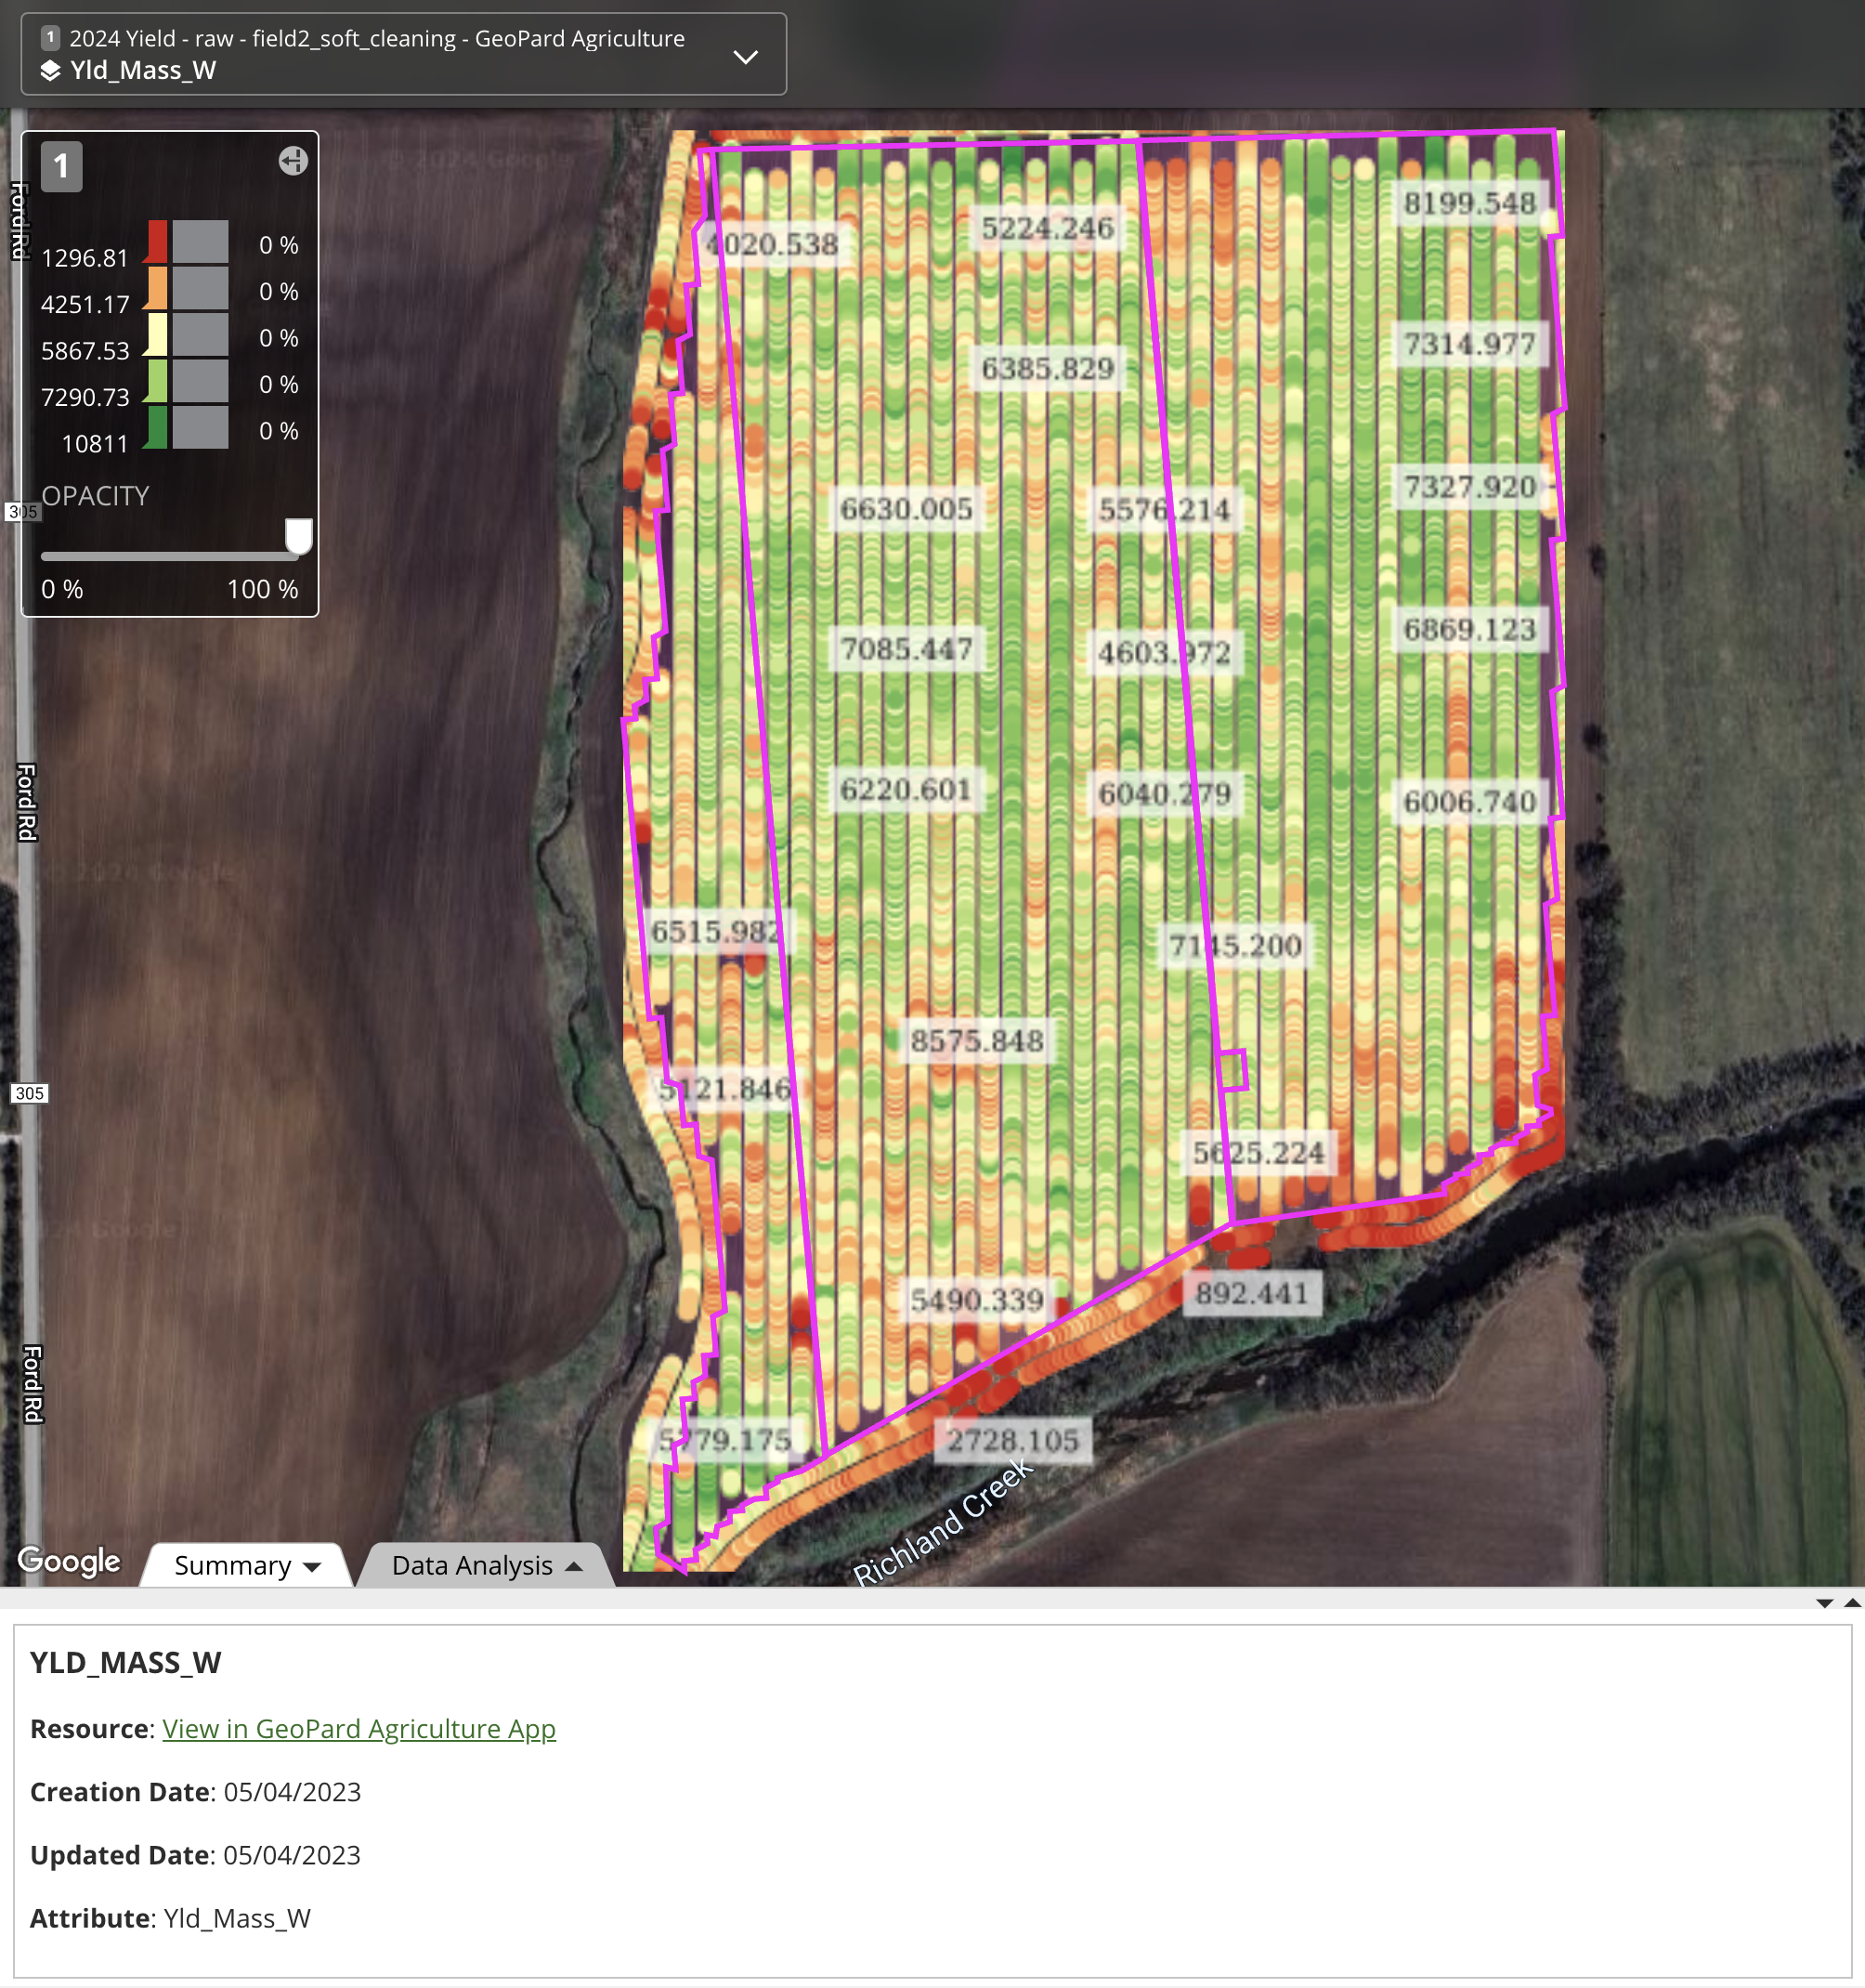This screenshot has width=1865, height=1988.
Task: Switch to the Data Analysis tab
Action: click(x=471, y=1566)
